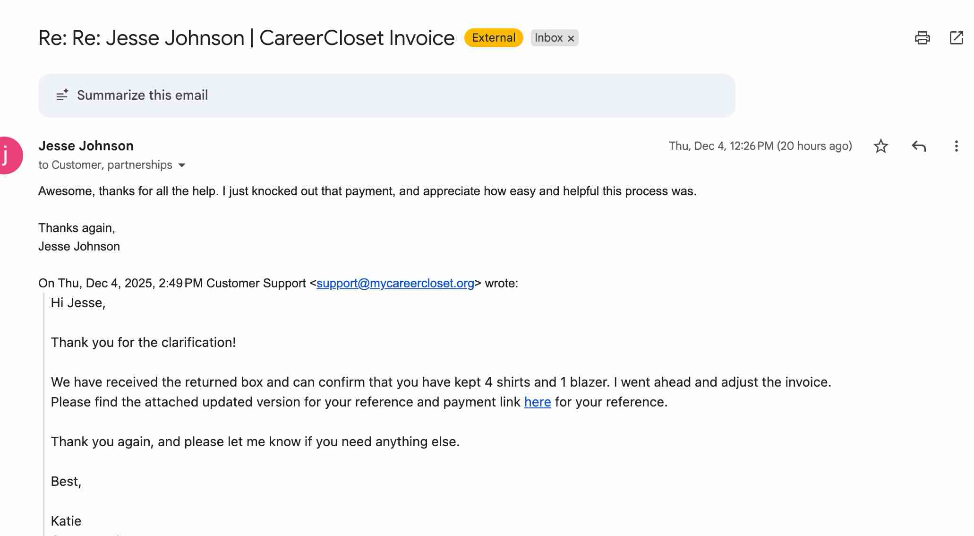Click the 'to Customer, partnerships' recipient line

click(x=105, y=165)
